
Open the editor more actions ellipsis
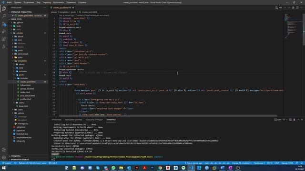click(x=301, y=8)
